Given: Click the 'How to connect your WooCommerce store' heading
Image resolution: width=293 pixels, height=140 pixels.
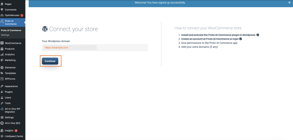Looking at the screenshot, I should [x=208, y=28].
